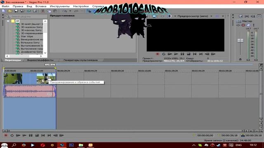Click Stop in the timeline transport bar
This screenshot has width=264, height=148.
(37, 135)
